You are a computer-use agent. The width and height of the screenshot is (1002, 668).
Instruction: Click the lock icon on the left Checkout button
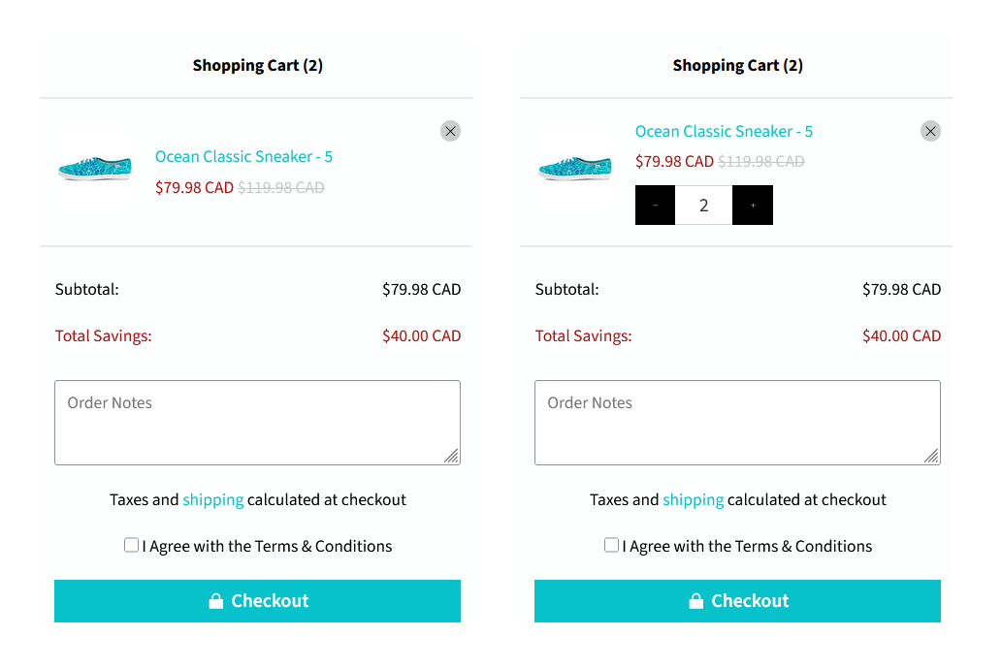tap(215, 600)
